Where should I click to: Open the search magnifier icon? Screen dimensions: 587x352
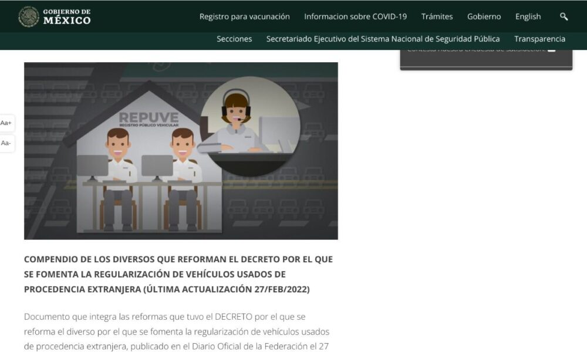[564, 16]
